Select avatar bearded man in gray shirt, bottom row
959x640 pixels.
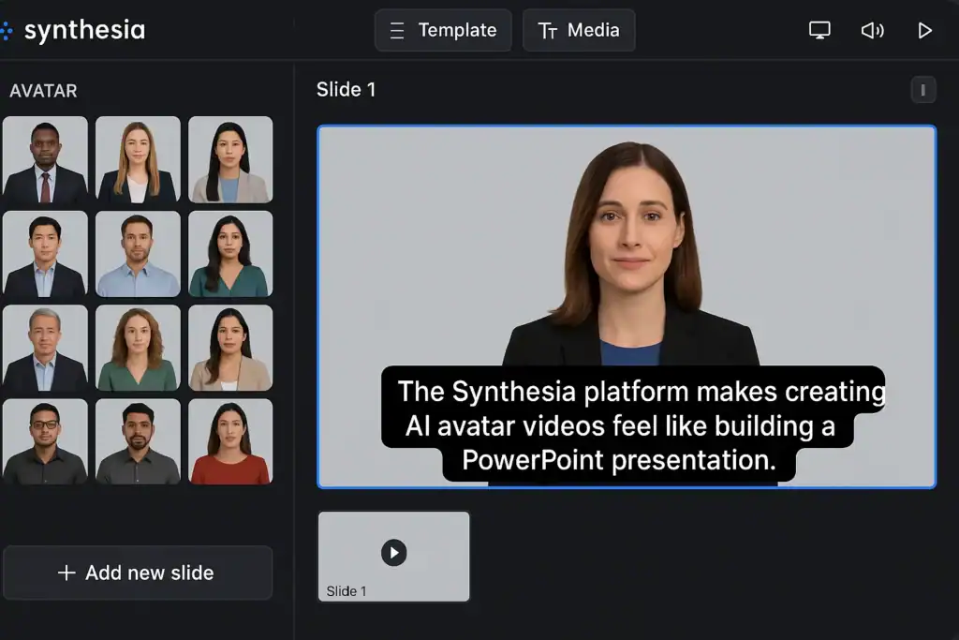[139, 441]
